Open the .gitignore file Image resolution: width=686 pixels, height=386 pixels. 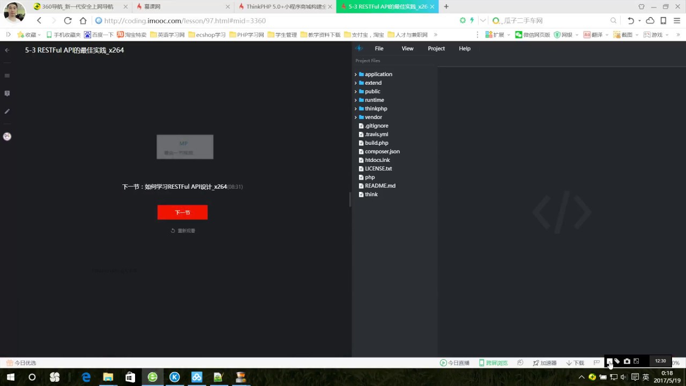[374, 125]
